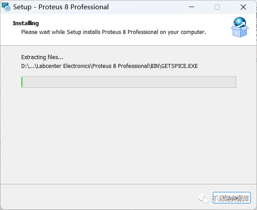
Task: Click the blank grey installer body area
Action: tap(128, 134)
